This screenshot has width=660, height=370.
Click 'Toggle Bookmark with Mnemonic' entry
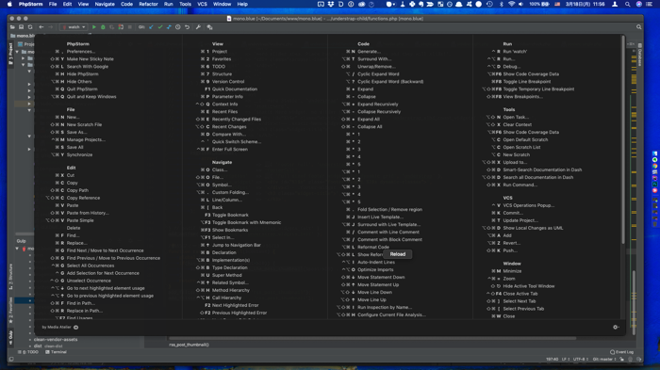click(247, 222)
